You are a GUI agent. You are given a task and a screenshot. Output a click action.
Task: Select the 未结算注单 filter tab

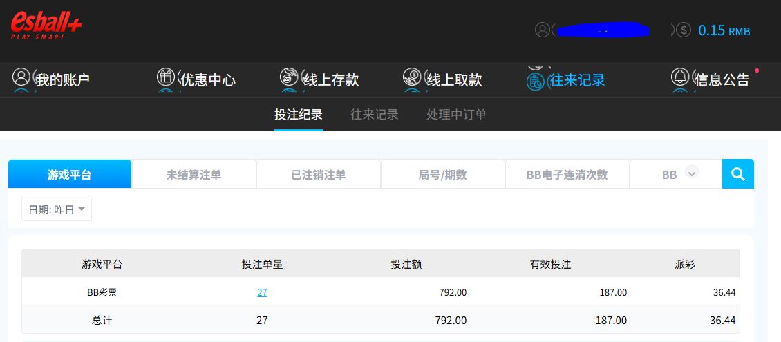[194, 174]
